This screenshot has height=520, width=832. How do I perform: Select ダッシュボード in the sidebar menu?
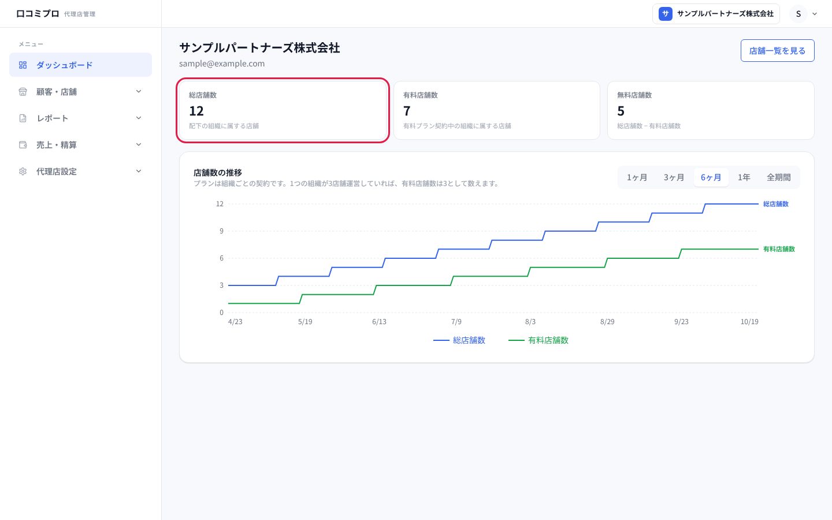pos(80,65)
